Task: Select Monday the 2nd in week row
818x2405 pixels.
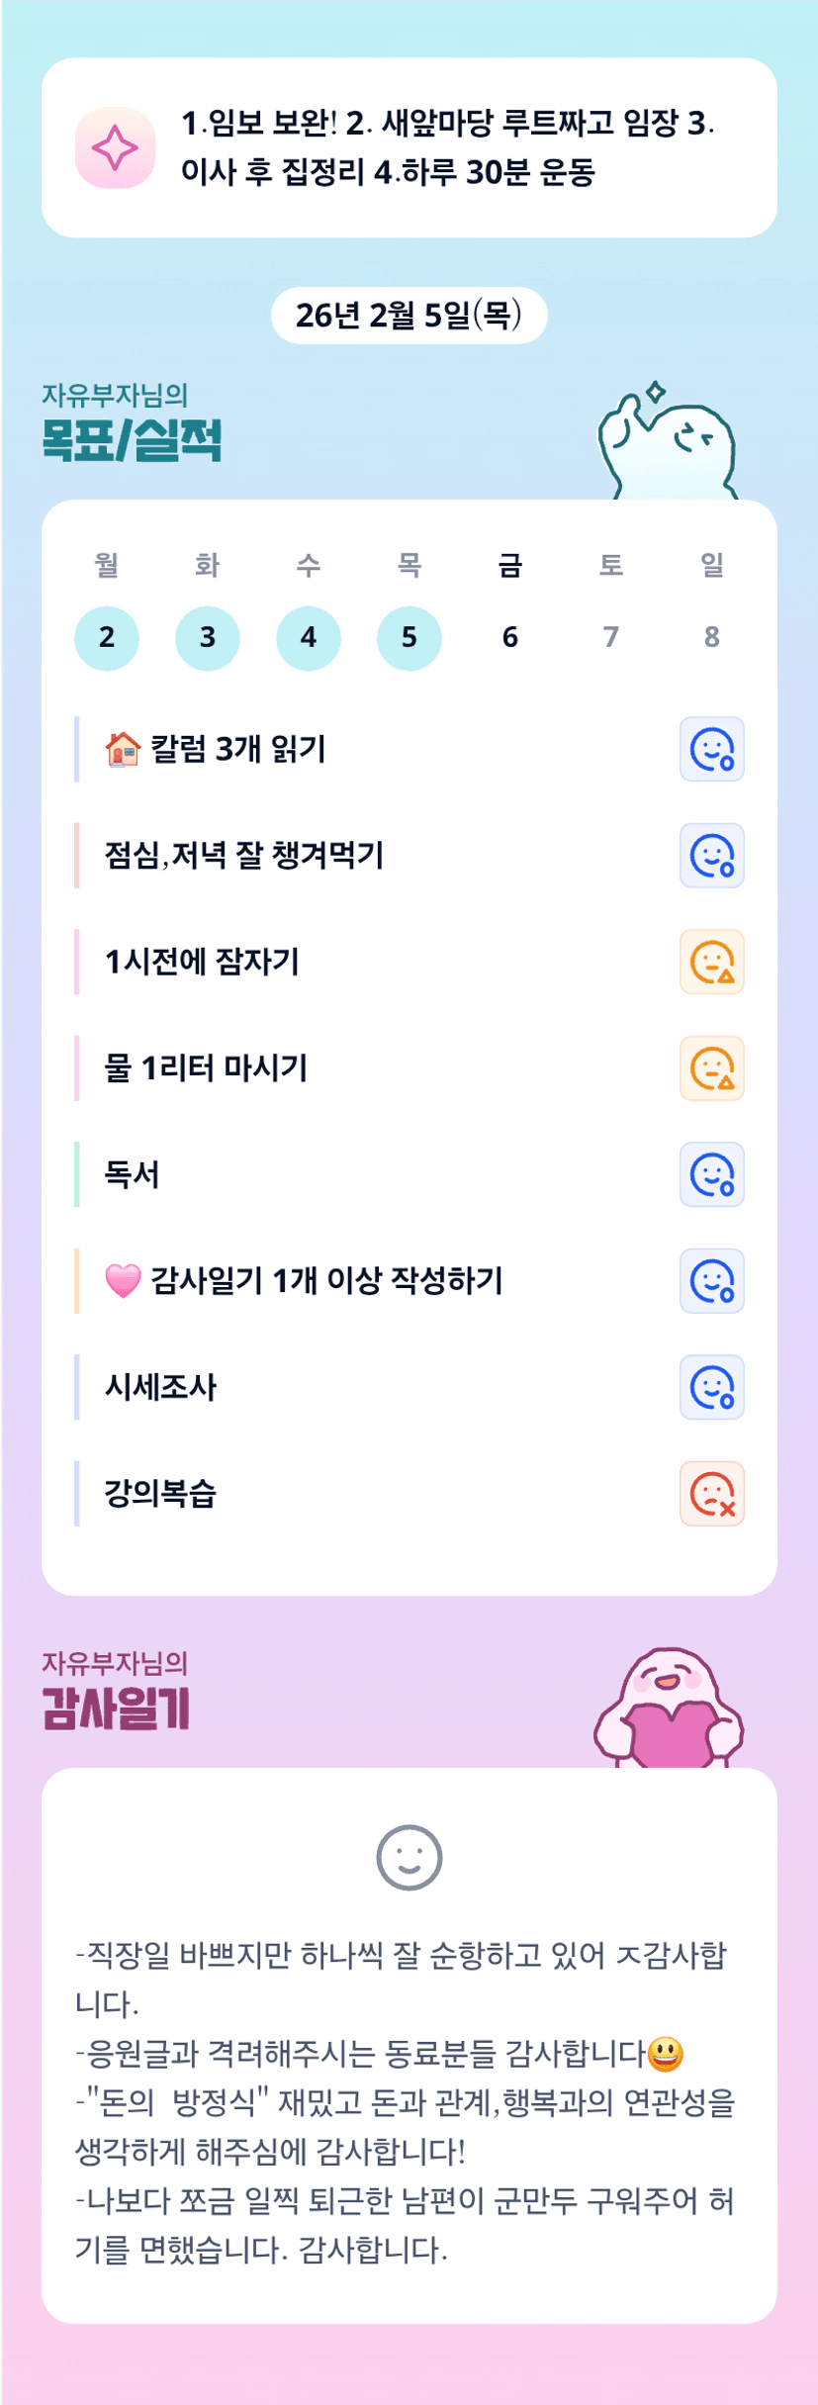Action: [x=107, y=638]
